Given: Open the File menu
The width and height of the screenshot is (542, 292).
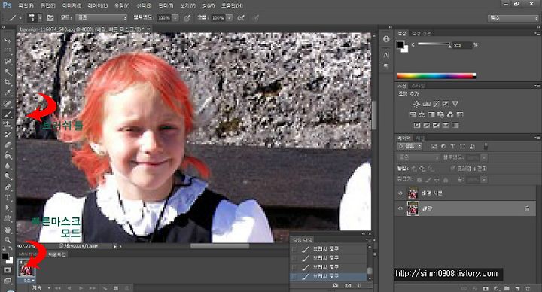Looking at the screenshot, I should pos(26,5).
